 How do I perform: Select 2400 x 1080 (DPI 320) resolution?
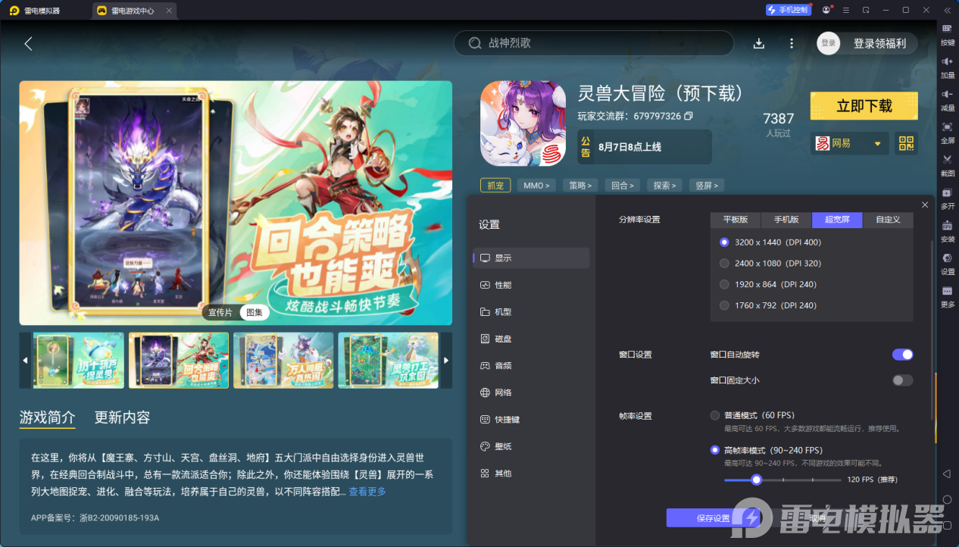click(x=770, y=264)
